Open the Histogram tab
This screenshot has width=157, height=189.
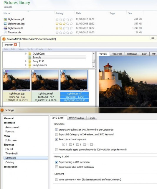[132, 54]
